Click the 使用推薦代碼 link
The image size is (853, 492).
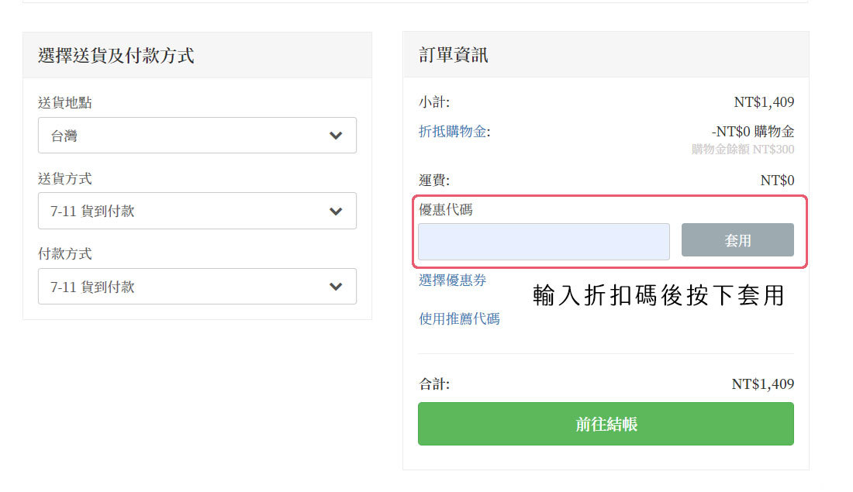459,318
